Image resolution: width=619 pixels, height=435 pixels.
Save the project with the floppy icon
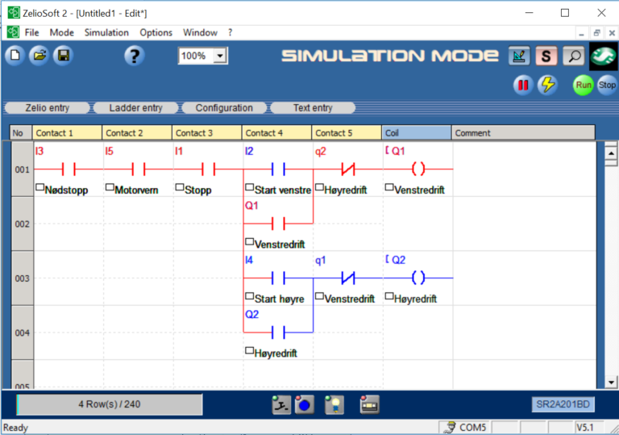coord(62,56)
